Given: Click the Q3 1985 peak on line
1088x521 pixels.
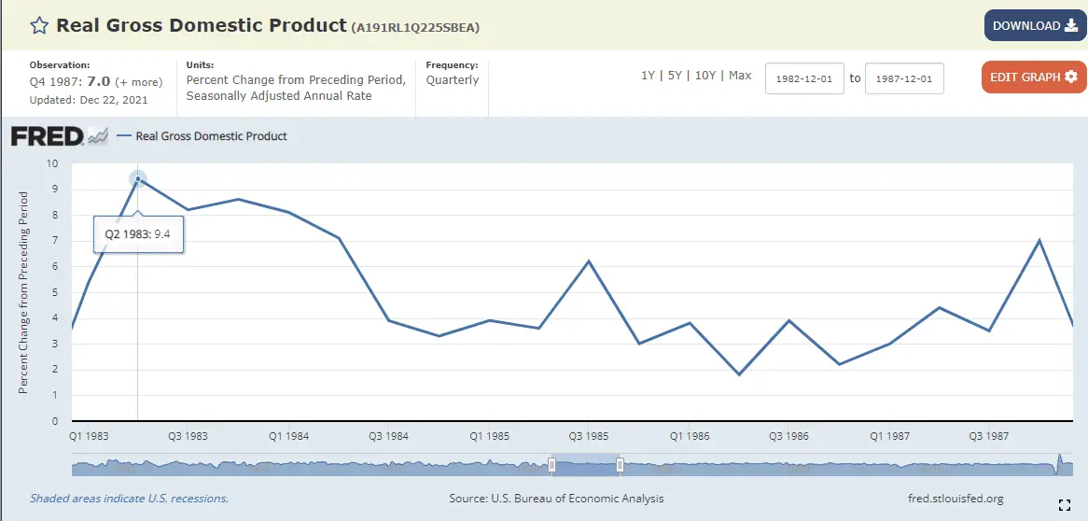Looking at the screenshot, I should tap(589, 261).
